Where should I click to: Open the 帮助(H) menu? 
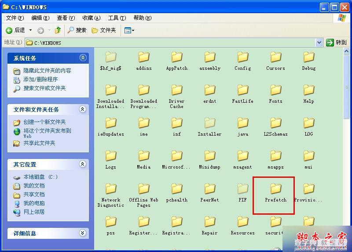142,18
